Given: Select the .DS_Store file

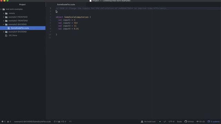Looking at the screenshot, I should click(x=13, y=35).
